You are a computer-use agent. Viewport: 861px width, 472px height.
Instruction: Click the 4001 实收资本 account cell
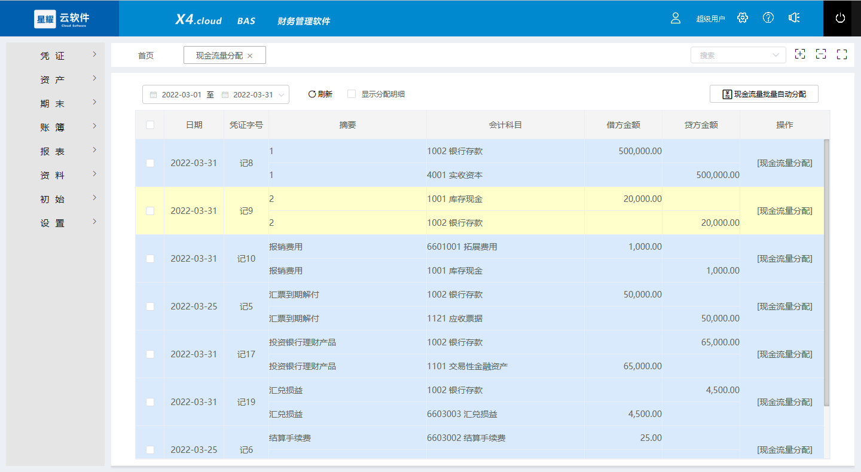click(x=505, y=175)
